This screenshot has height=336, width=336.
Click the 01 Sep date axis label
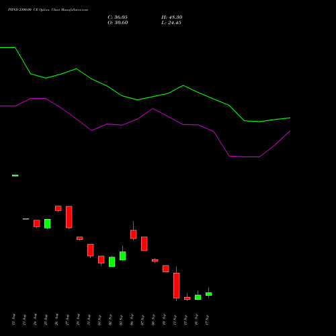(x=99, y=320)
